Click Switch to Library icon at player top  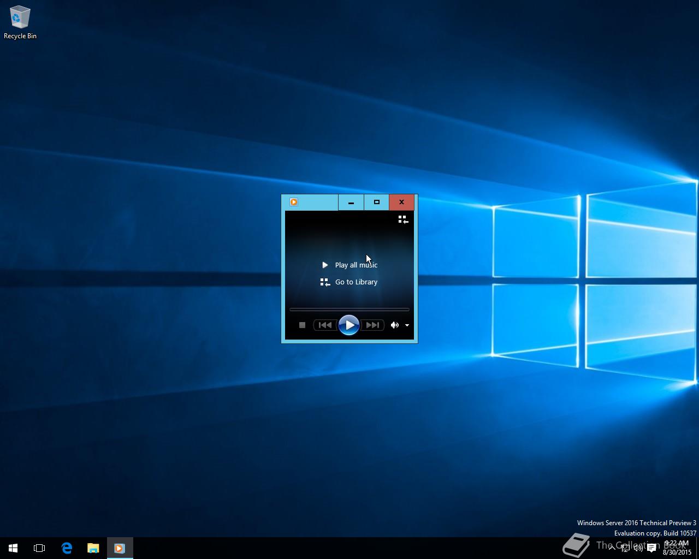click(x=403, y=219)
